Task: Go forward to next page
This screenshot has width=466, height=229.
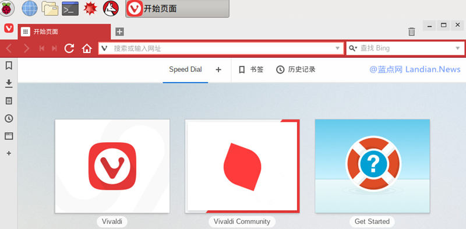Action: point(26,48)
